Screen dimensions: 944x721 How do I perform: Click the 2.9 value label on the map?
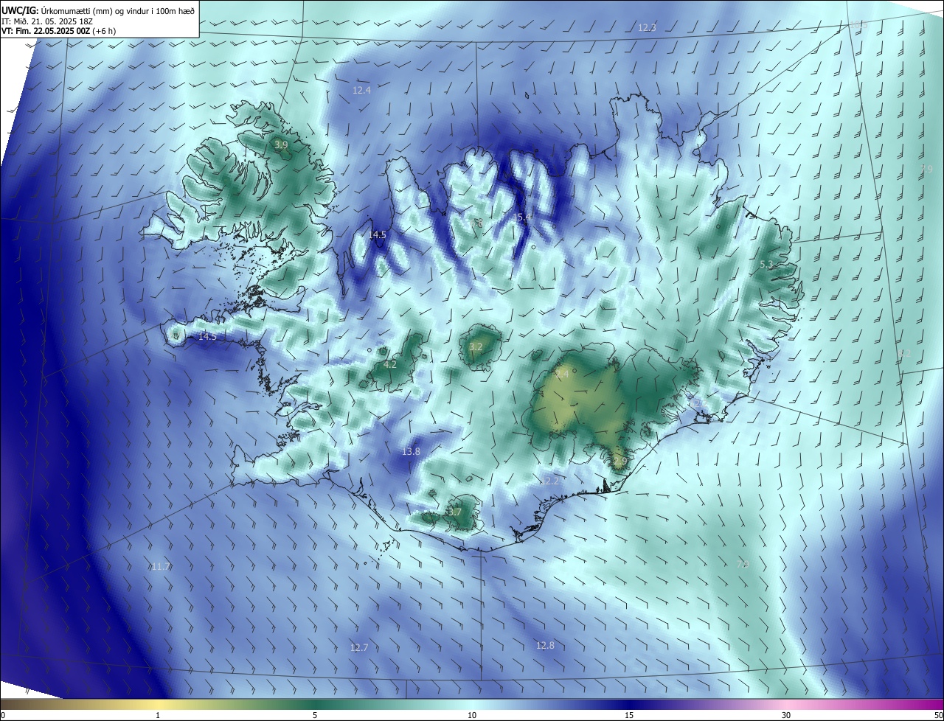coord(619,461)
